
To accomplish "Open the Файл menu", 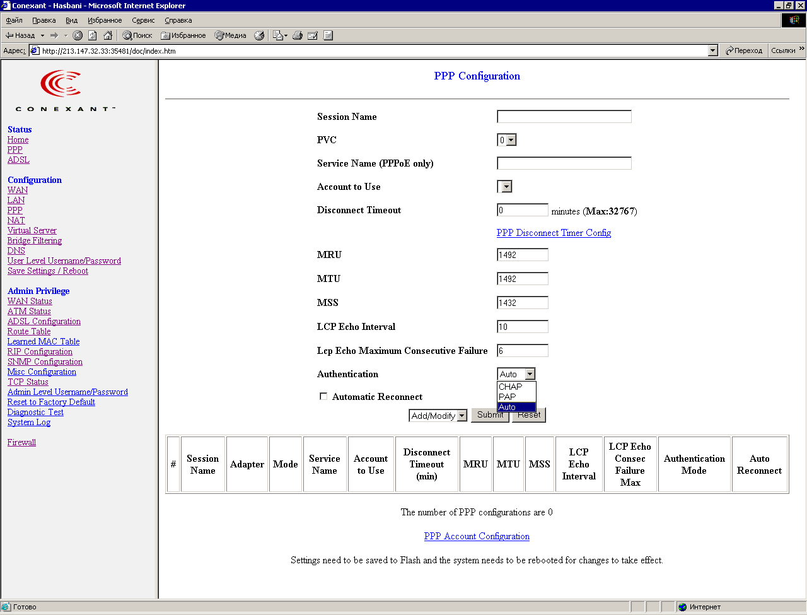I will tap(14, 20).
